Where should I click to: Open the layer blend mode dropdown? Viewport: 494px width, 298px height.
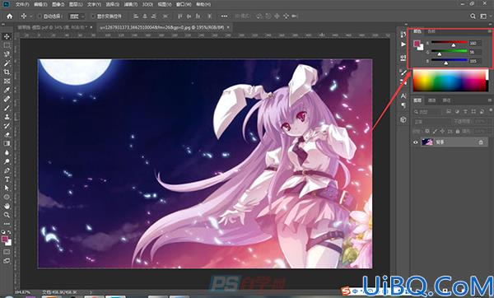click(x=431, y=122)
